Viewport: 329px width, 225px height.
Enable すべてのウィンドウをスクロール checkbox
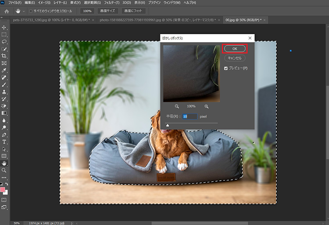click(31, 11)
